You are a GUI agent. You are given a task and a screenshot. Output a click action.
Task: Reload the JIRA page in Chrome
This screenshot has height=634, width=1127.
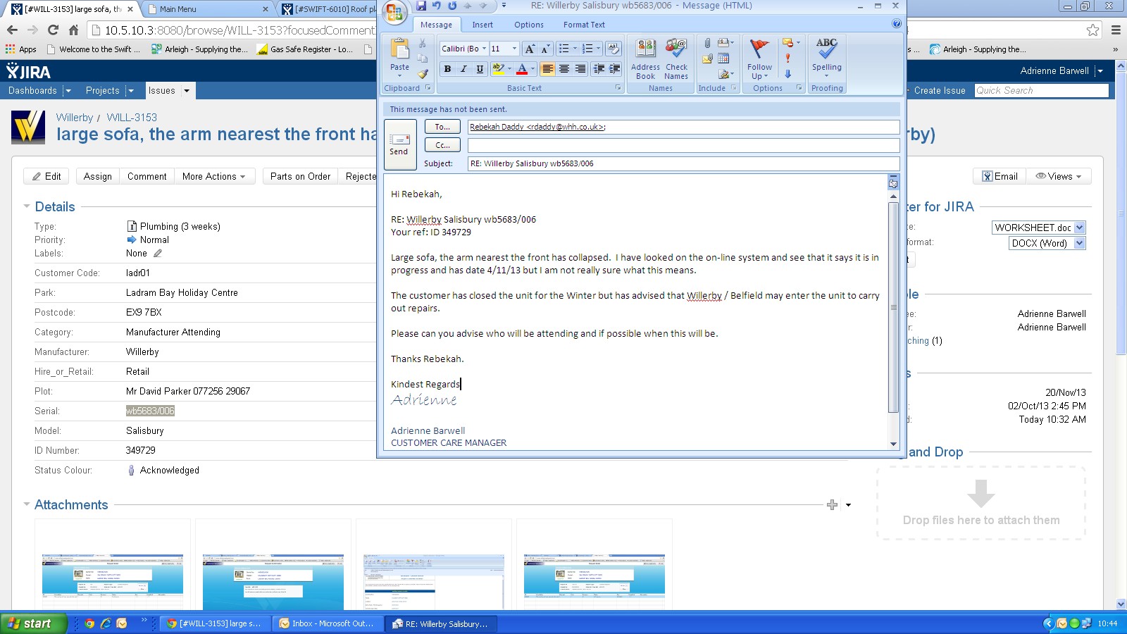(x=53, y=30)
